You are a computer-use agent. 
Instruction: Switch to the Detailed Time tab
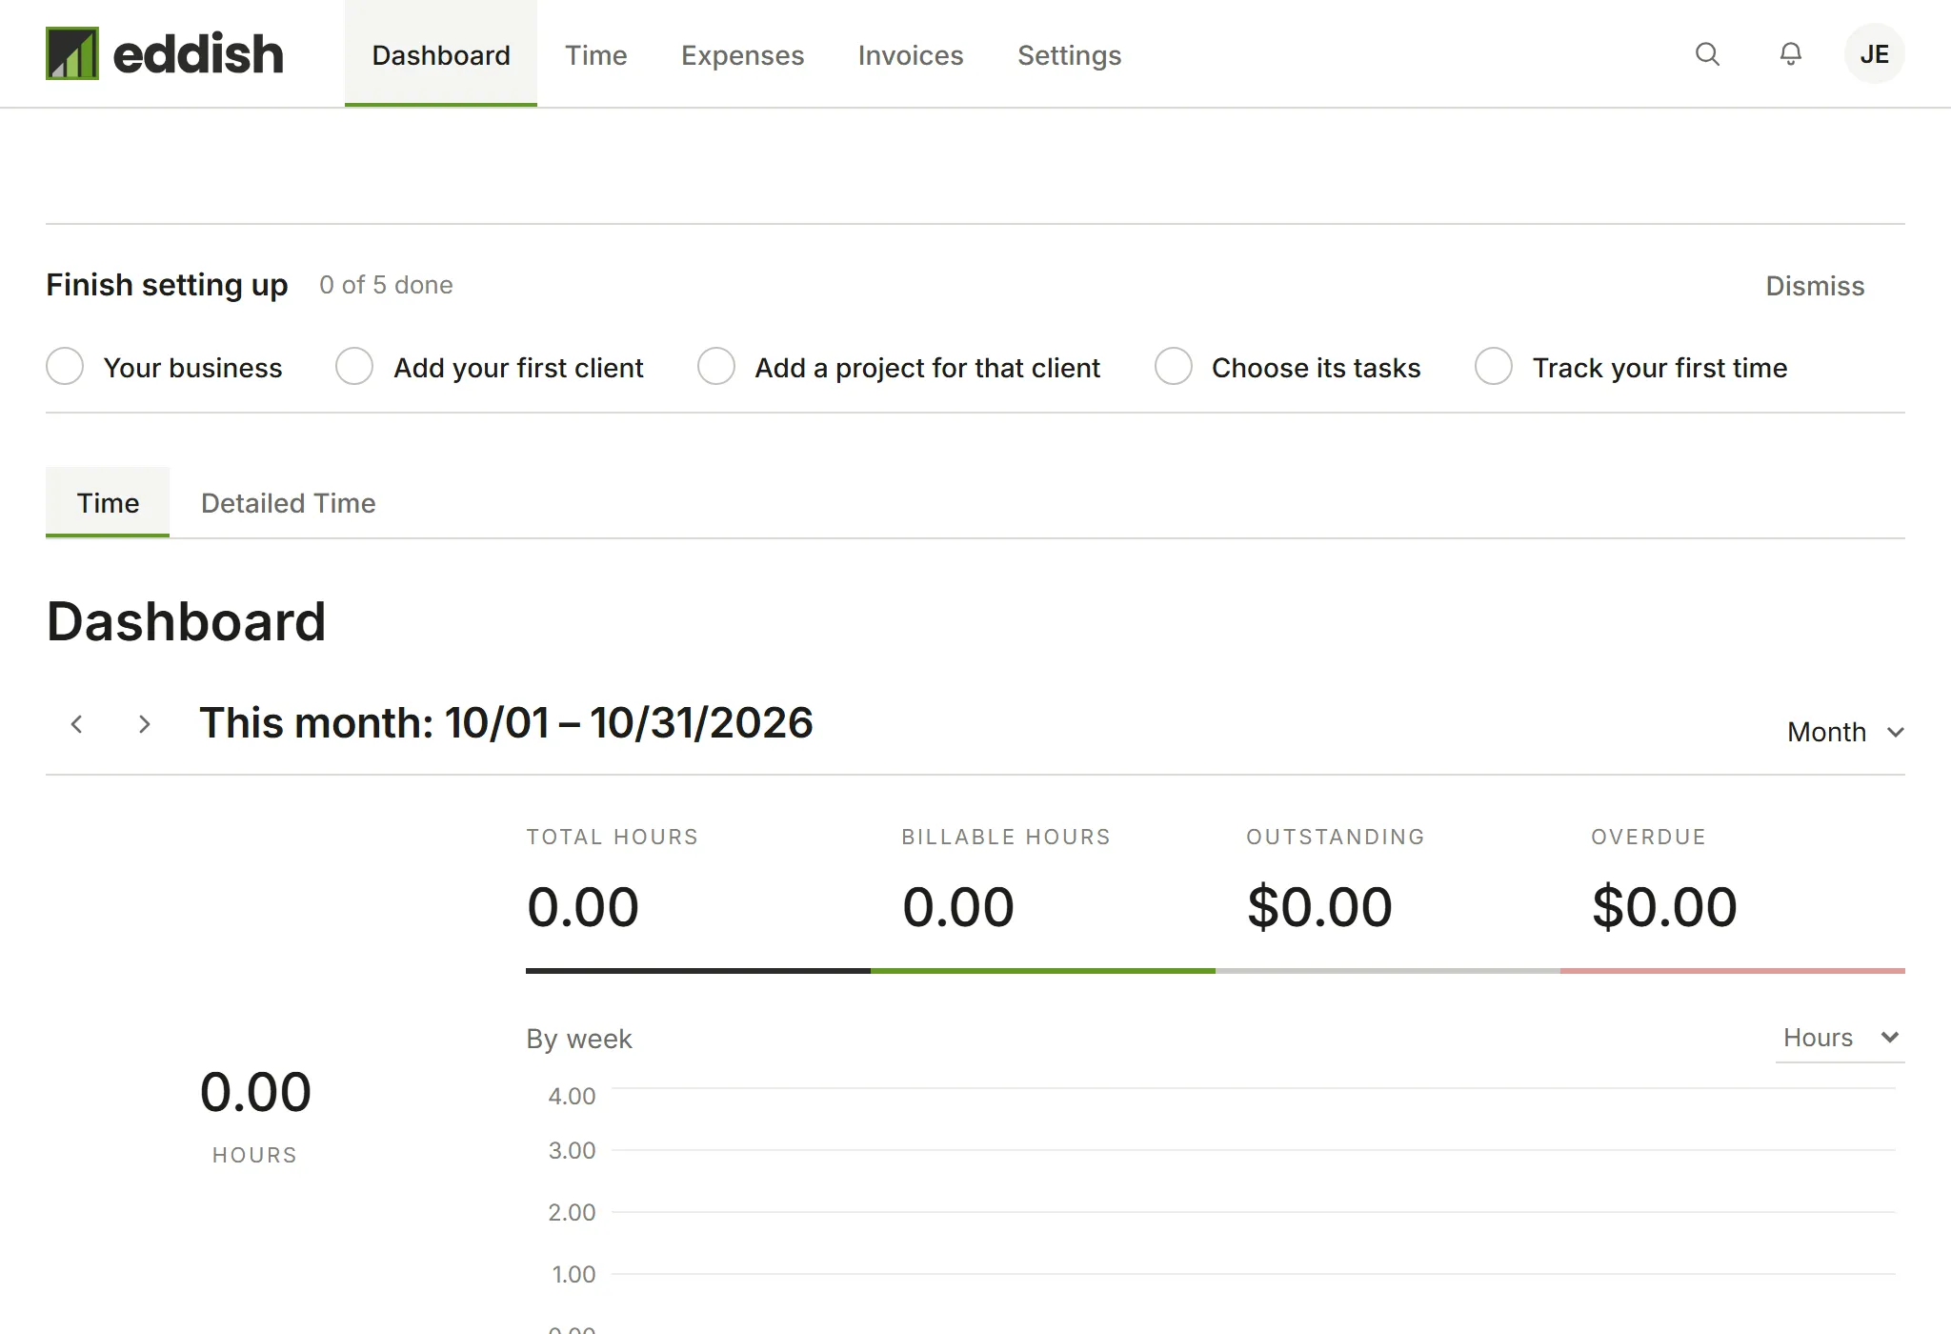(289, 503)
